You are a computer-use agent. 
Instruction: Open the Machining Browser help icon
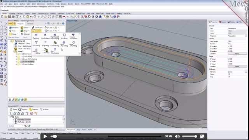coord(63,23)
